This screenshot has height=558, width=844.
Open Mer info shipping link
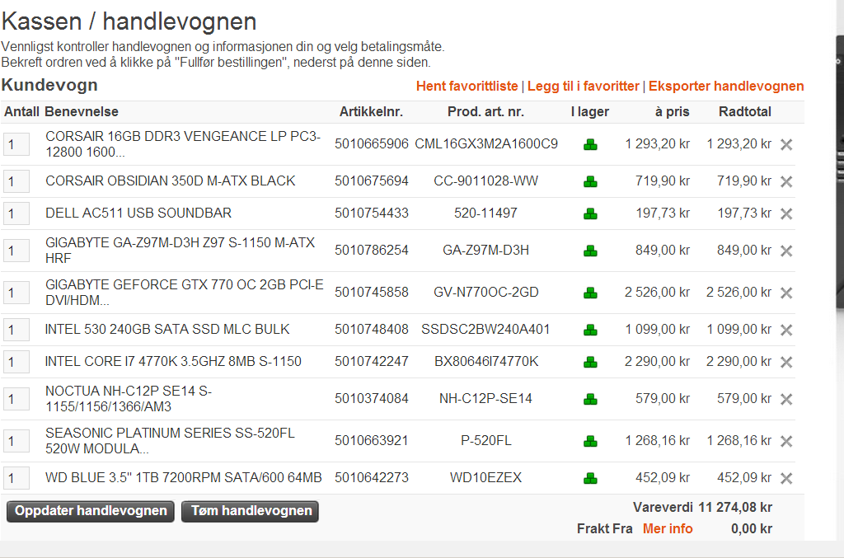[668, 529]
